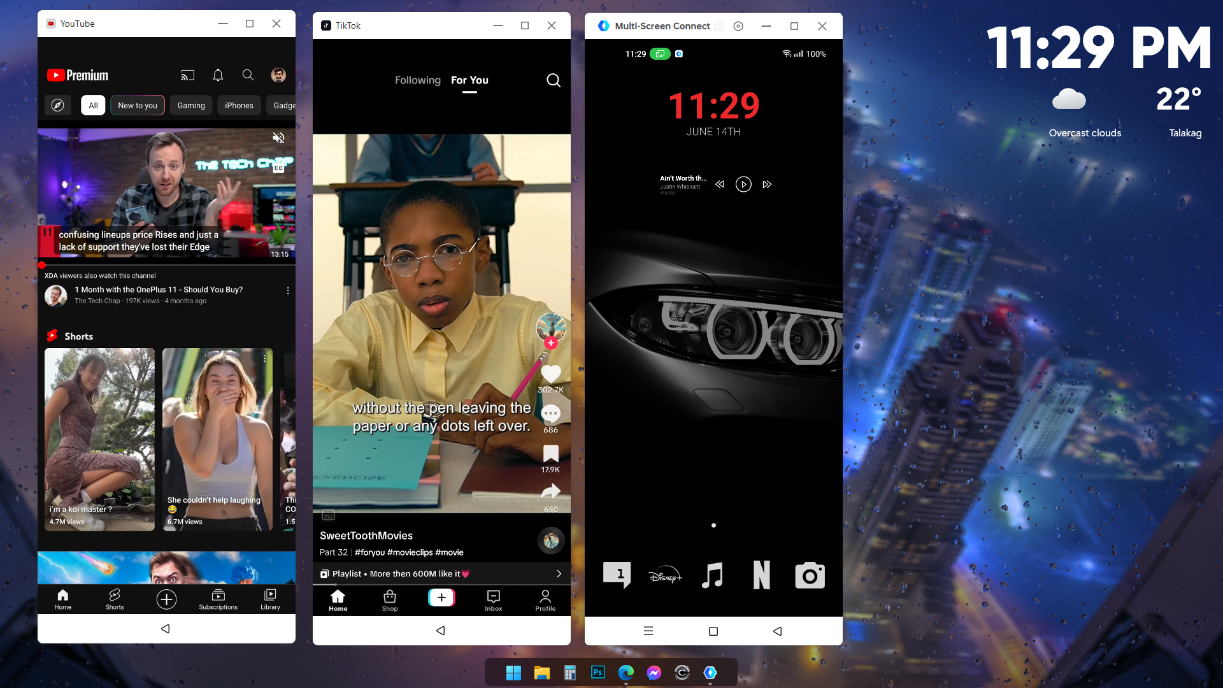Open the YouTube Explore compass icon
1223x688 pixels.
pyautogui.click(x=58, y=106)
